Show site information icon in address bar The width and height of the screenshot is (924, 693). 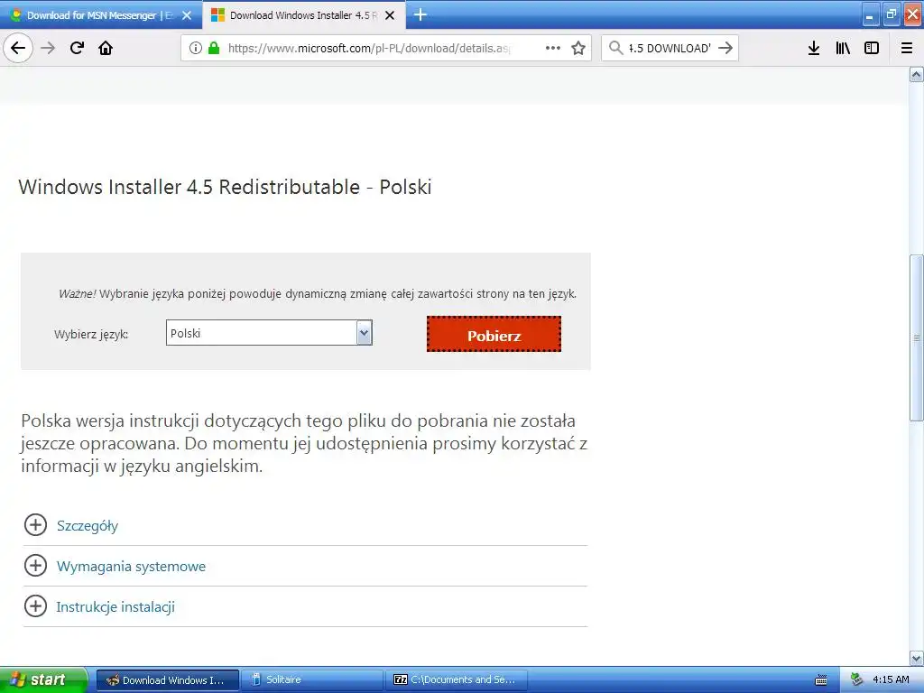[196, 48]
